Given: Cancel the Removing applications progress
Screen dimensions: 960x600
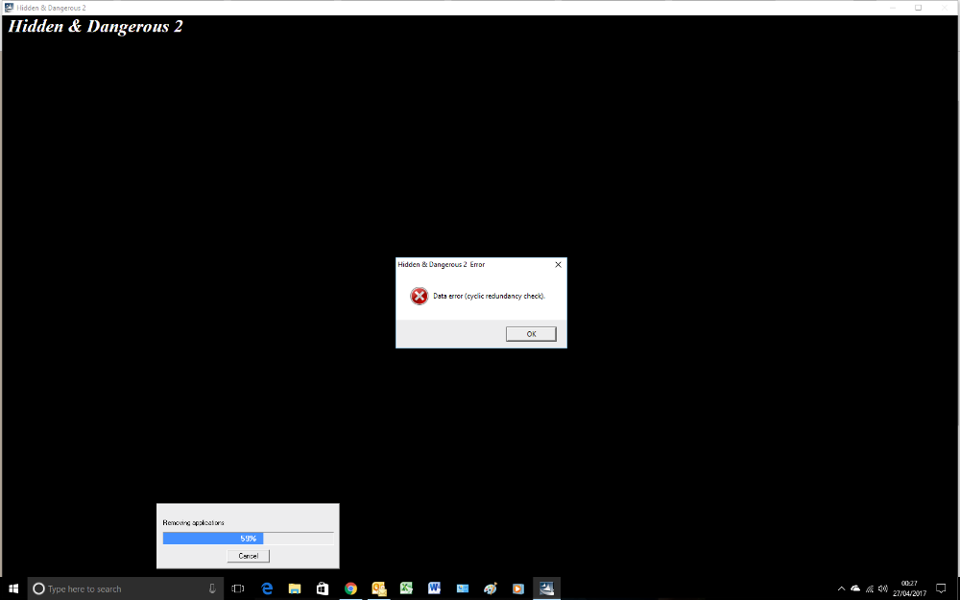Looking at the screenshot, I should tap(248, 556).
